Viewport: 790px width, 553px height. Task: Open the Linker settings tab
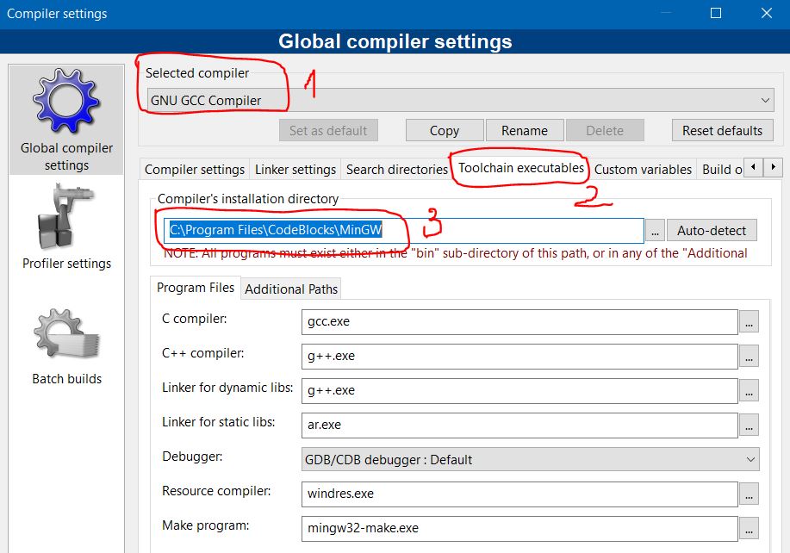point(295,170)
